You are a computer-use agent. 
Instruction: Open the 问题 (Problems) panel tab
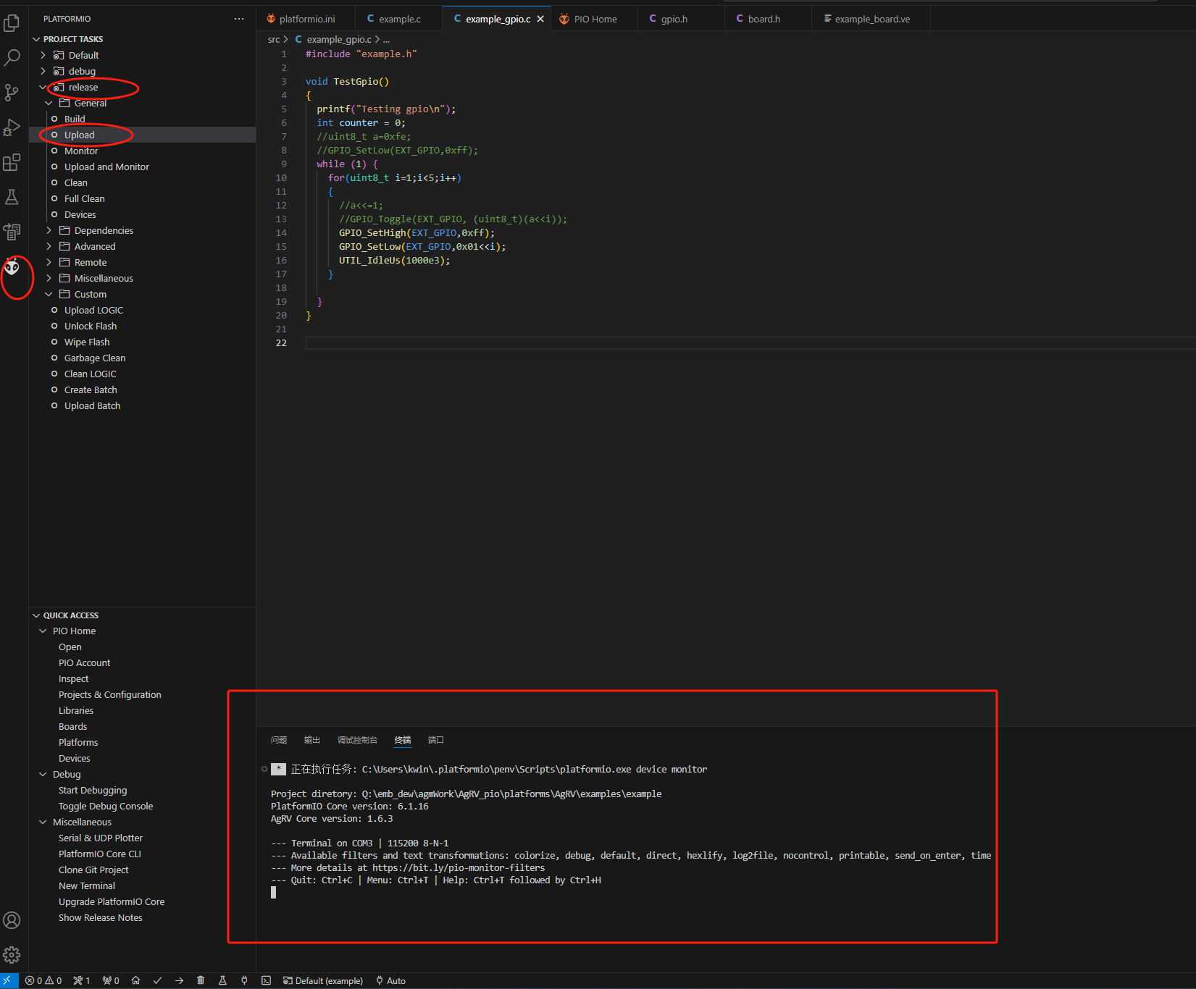tap(279, 740)
